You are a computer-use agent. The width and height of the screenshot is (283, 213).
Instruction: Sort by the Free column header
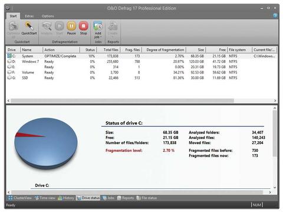click(216, 50)
